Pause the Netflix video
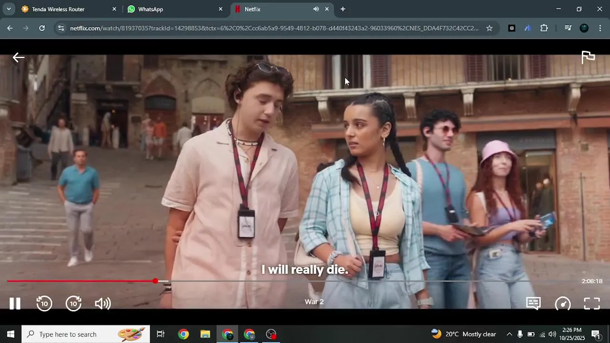This screenshot has height=343, width=610. tap(15, 303)
